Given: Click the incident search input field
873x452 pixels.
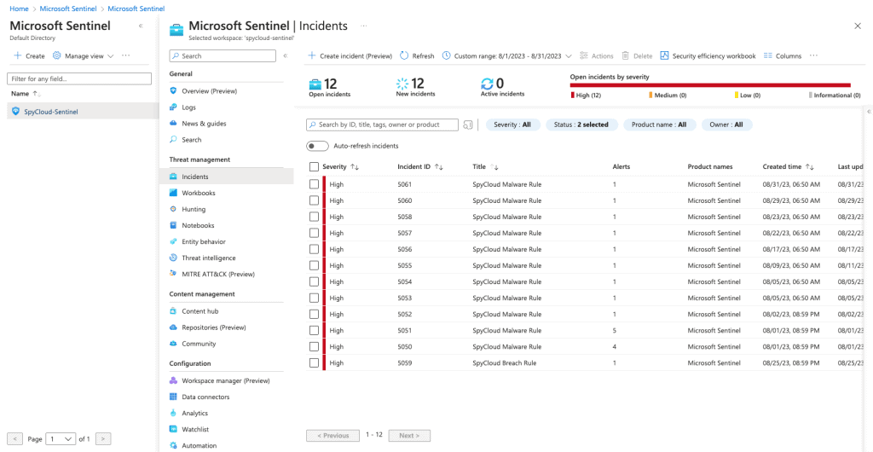Looking at the screenshot, I should click(x=387, y=125).
